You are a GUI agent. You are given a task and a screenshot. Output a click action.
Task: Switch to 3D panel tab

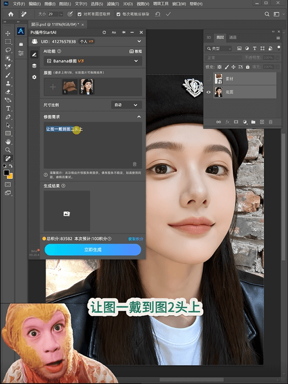(209, 37)
